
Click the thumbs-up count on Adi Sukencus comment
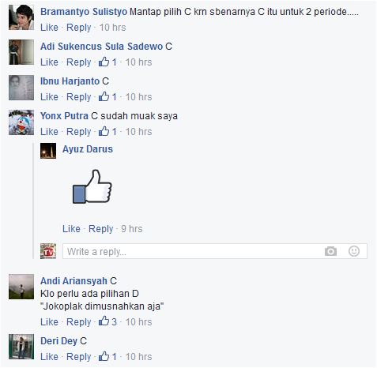(107, 62)
